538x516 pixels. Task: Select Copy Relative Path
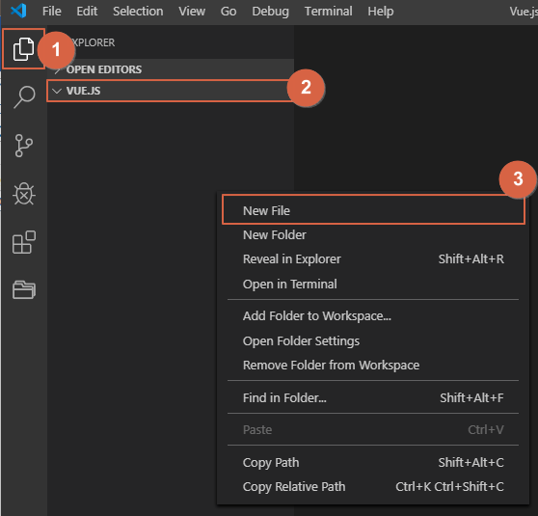(x=373, y=486)
